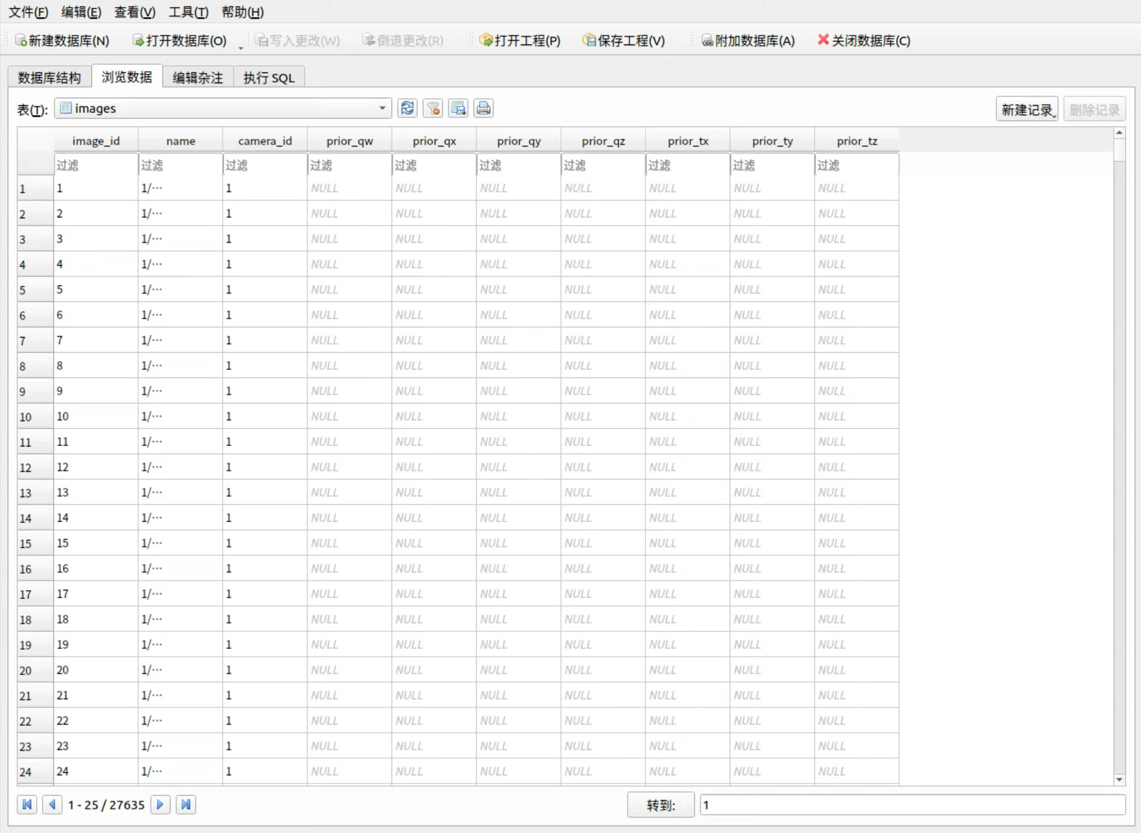Click filter field under camera_id
Viewport: 1141px width, 833px height.
pos(265,165)
